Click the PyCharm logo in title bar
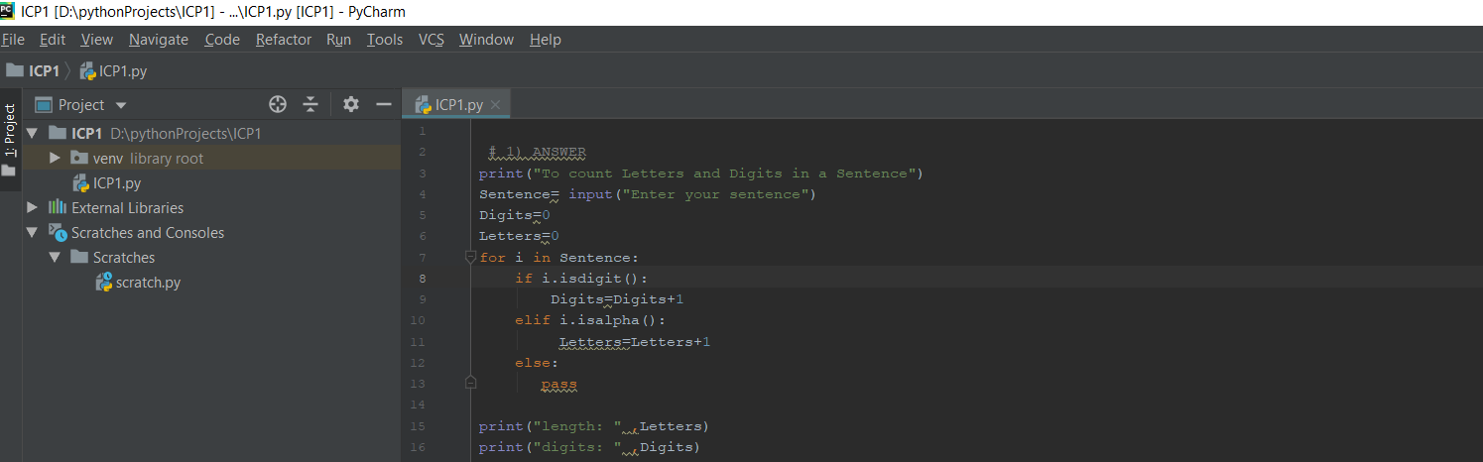1483x462 pixels. (8, 11)
